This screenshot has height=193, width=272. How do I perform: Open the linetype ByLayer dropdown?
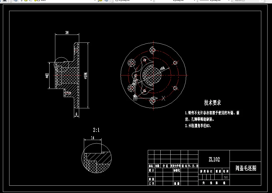click(x=176, y=1)
